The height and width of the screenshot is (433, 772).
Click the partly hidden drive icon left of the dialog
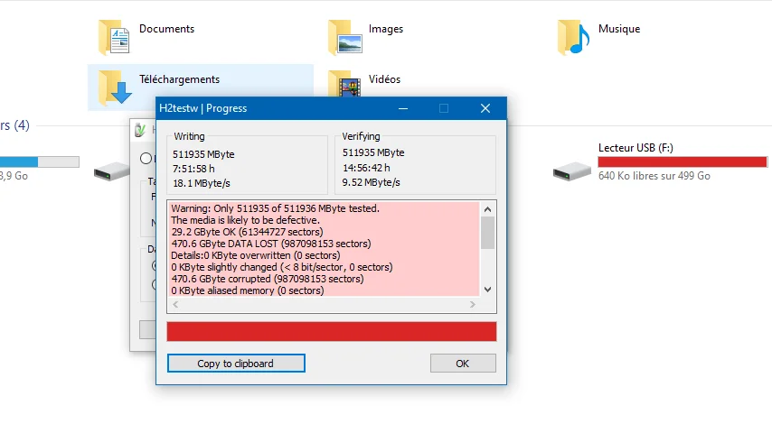[112, 171]
